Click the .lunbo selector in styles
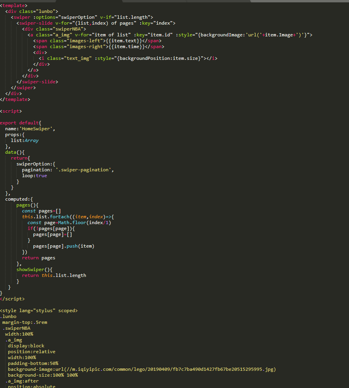The width and height of the screenshot is (349, 388). point(8,316)
